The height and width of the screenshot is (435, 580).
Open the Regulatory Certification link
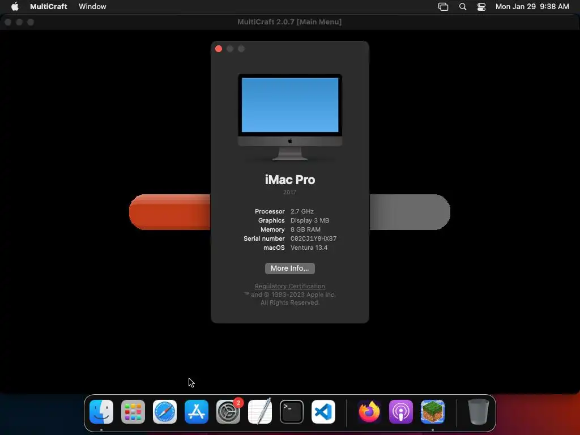click(289, 286)
